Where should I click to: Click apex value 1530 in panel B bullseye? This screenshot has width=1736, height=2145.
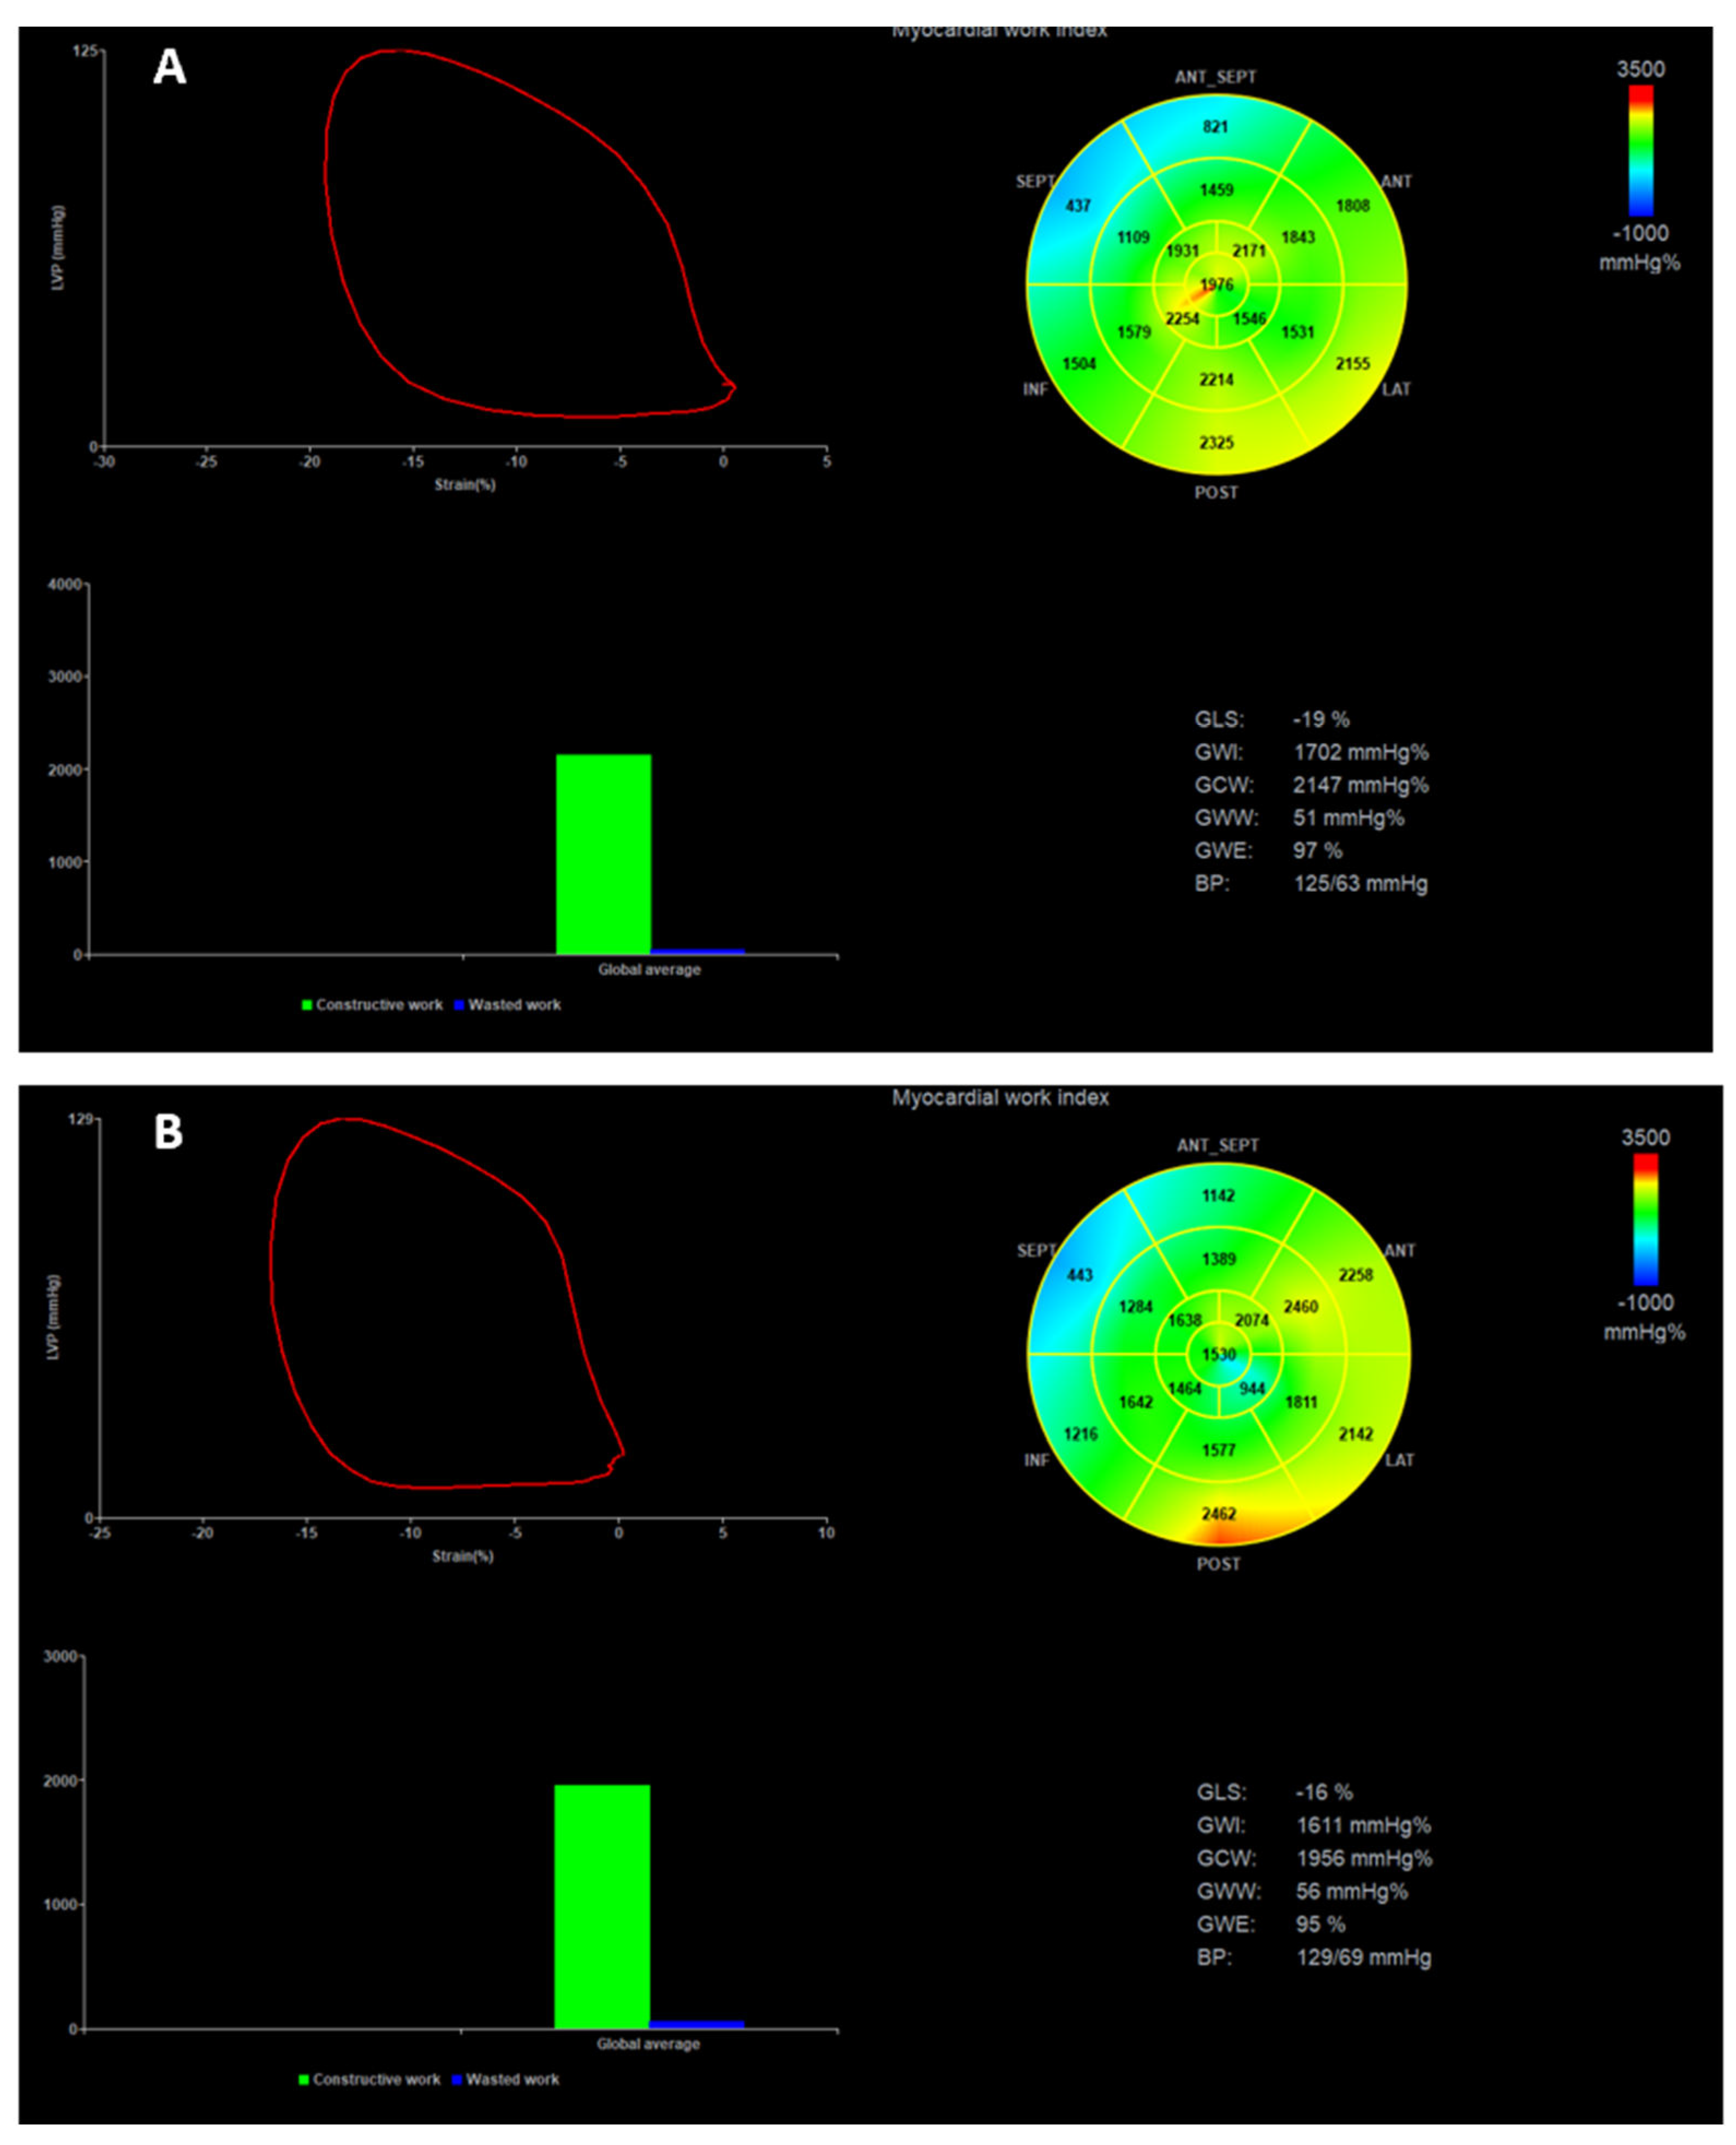pos(1218,1355)
